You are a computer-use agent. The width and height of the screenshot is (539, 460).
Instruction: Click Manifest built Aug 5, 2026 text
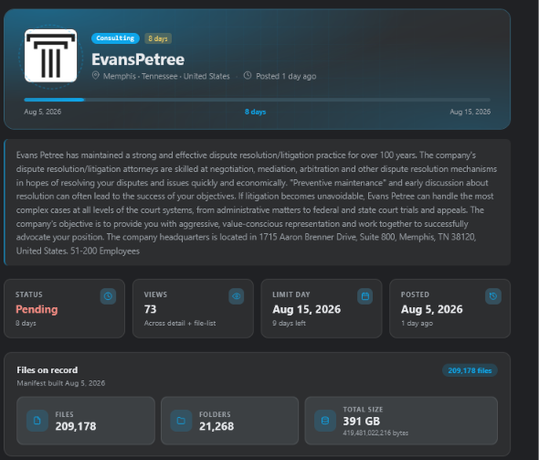pyautogui.click(x=61, y=383)
